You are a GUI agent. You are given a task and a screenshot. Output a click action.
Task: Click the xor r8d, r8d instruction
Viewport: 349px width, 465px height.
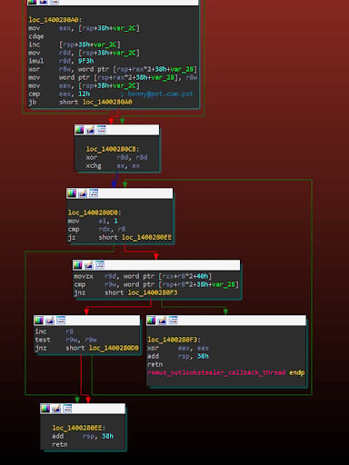pos(116,157)
